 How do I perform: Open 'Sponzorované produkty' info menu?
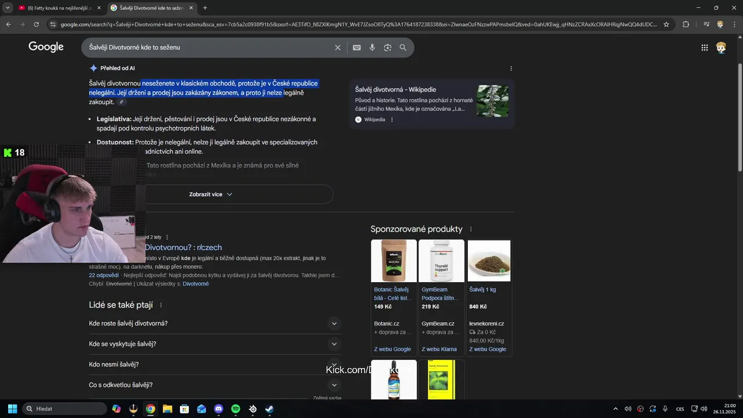tap(471, 229)
